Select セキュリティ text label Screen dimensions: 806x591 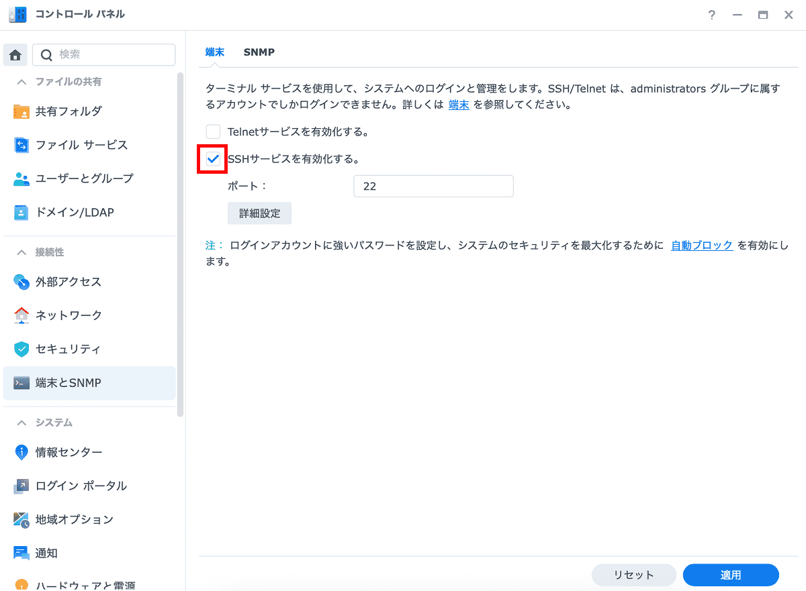(68, 349)
